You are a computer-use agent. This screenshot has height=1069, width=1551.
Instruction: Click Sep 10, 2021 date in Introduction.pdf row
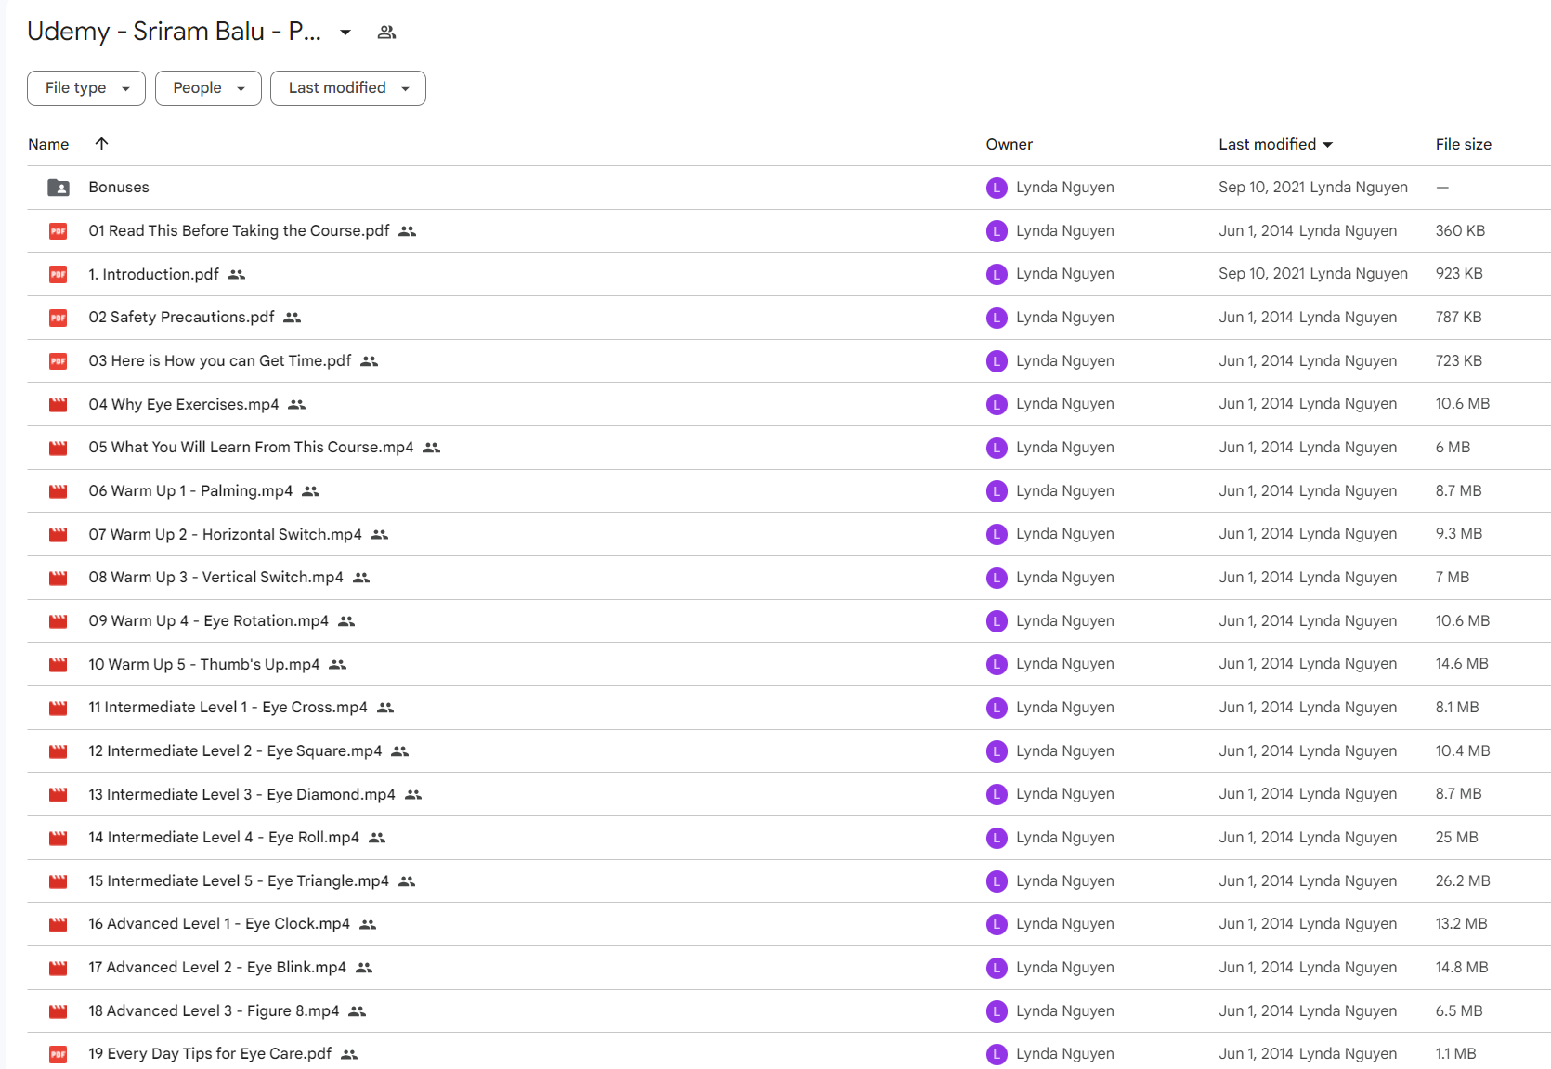(x=1262, y=274)
